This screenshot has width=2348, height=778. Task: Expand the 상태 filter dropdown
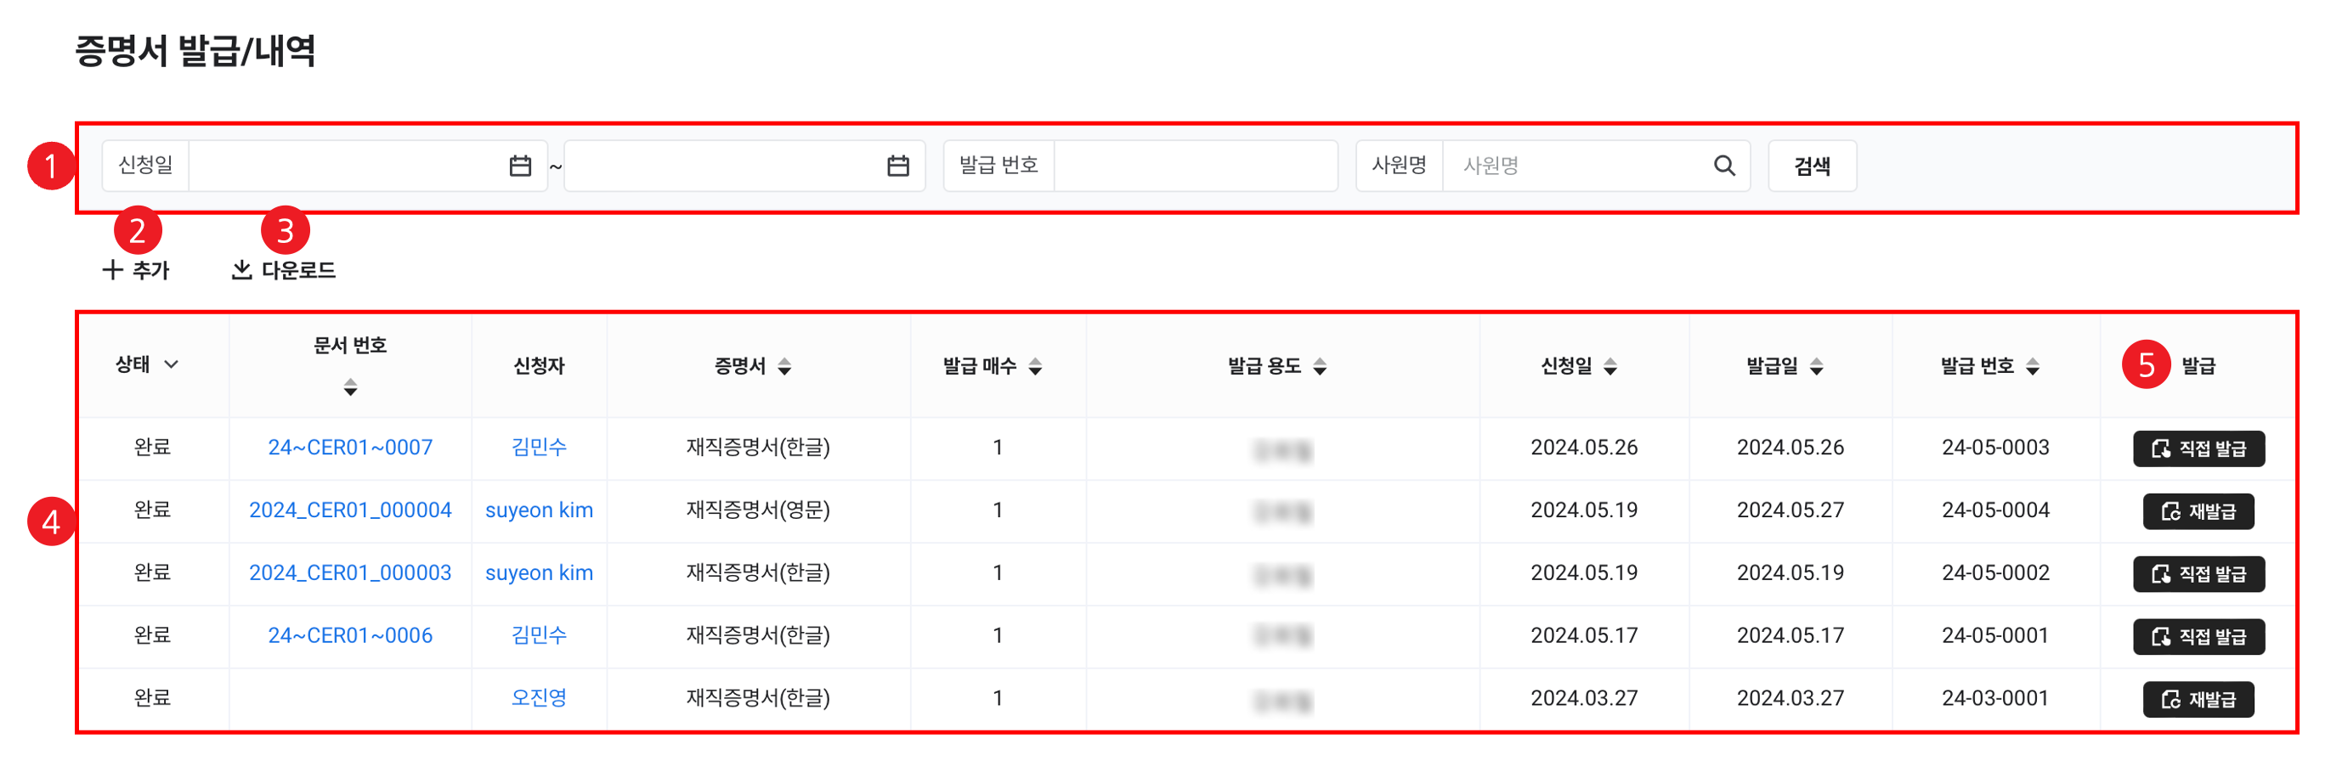(x=172, y=364)
